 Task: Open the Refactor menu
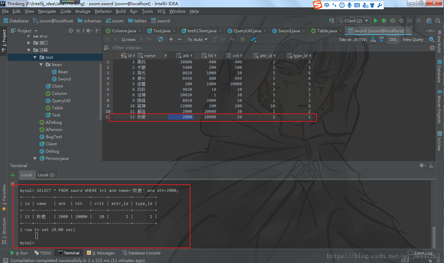[x=103, y=11]
